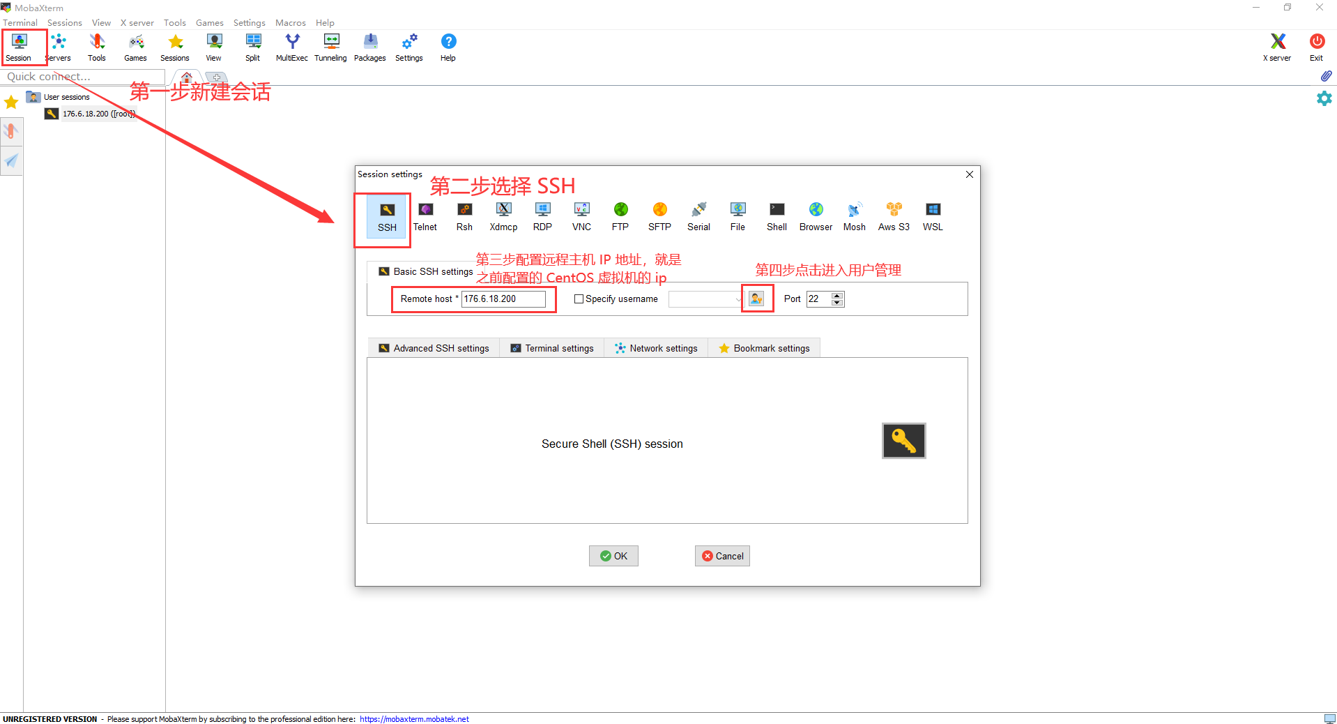This screenshot has height=724, width=1337.
Task: Switch to the Basic SSH settings tab
Action: point(425,271)
